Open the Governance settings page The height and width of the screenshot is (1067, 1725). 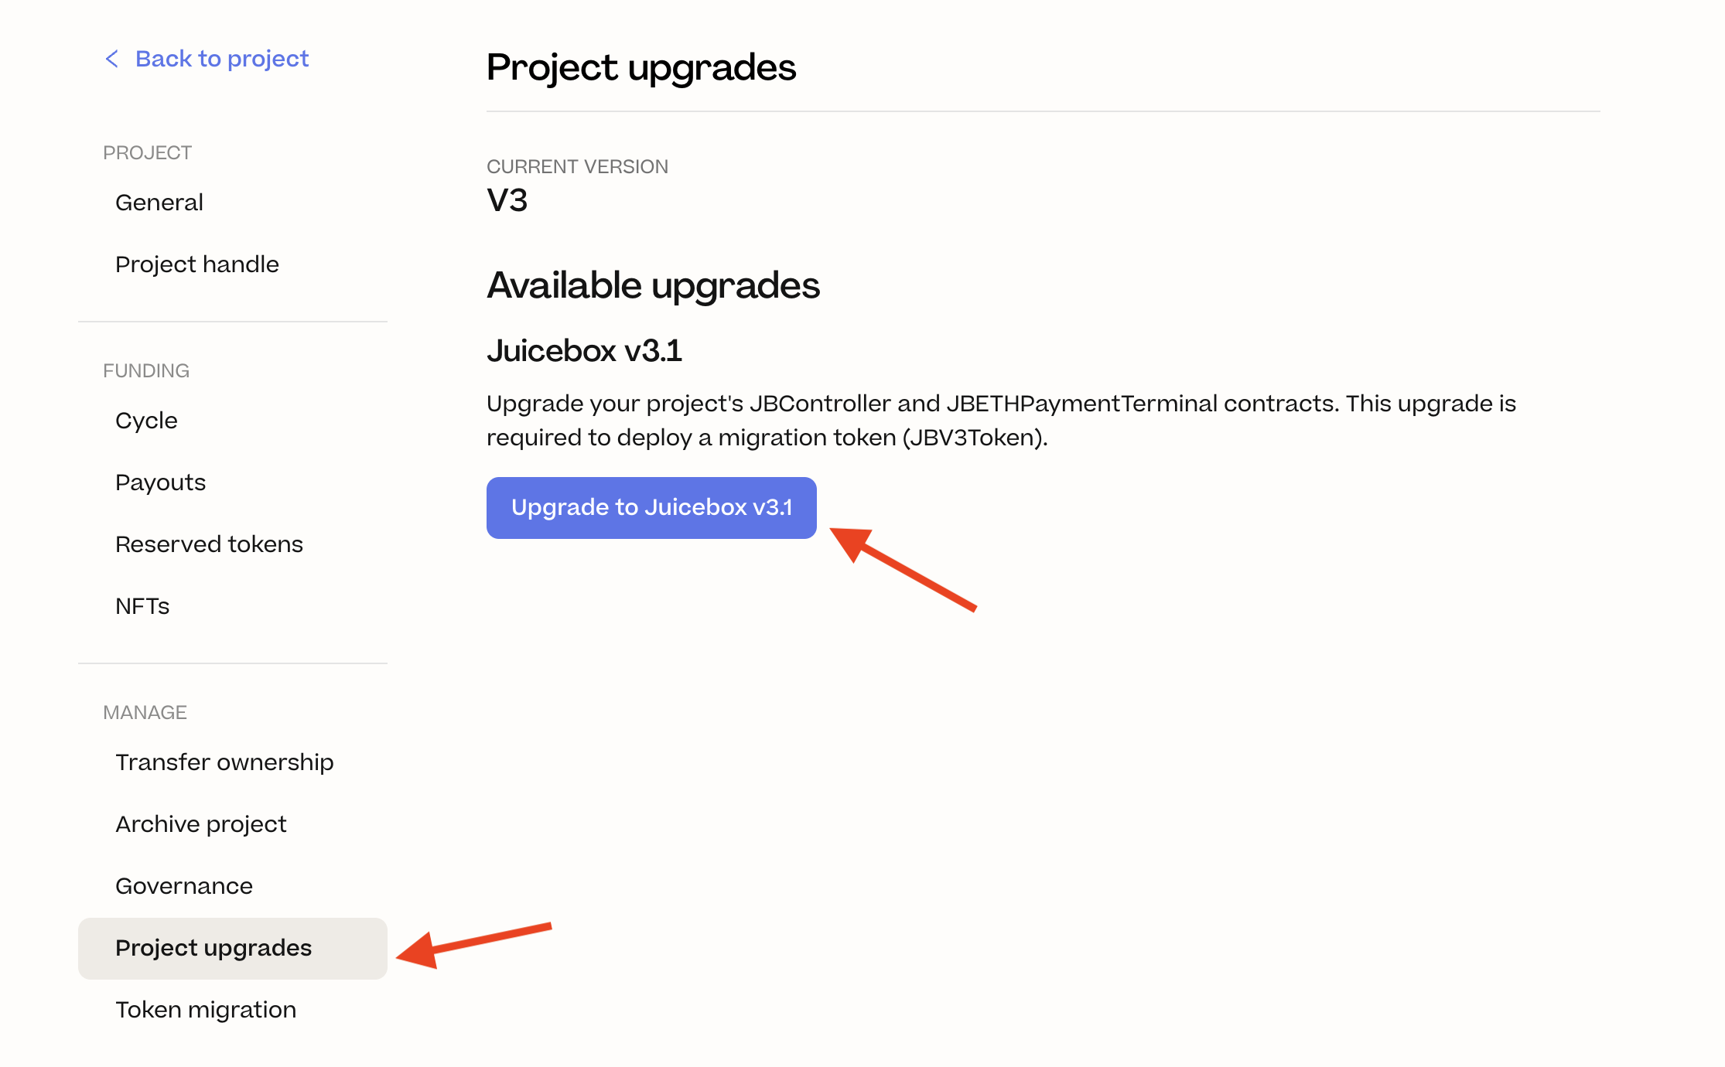pyautogui.click(x=183, y=885)
